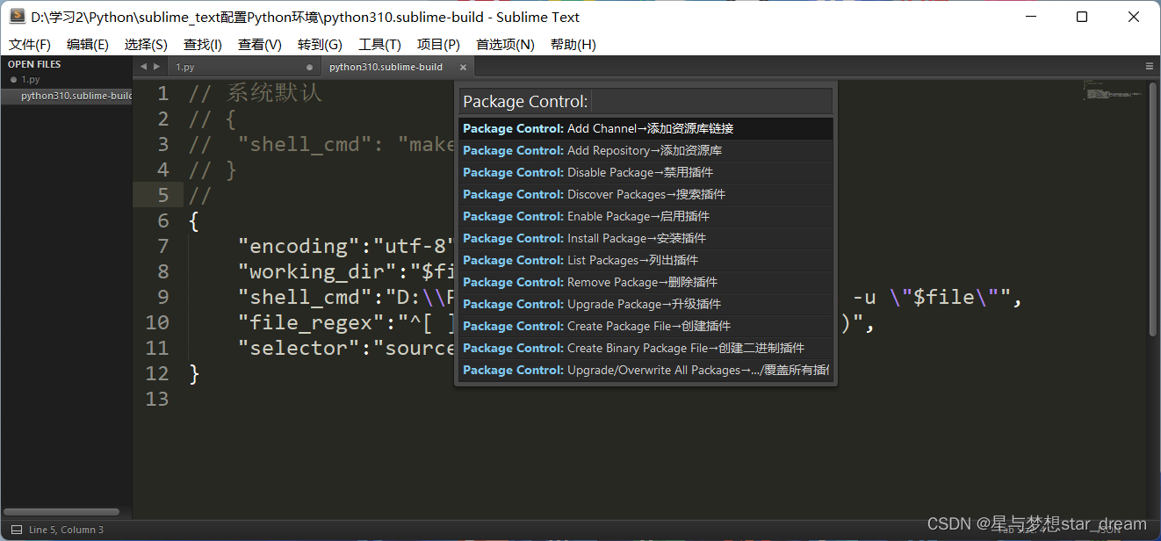
Task: Open the overflow menu icon at top right
Action: click(x=1149, y=66)
